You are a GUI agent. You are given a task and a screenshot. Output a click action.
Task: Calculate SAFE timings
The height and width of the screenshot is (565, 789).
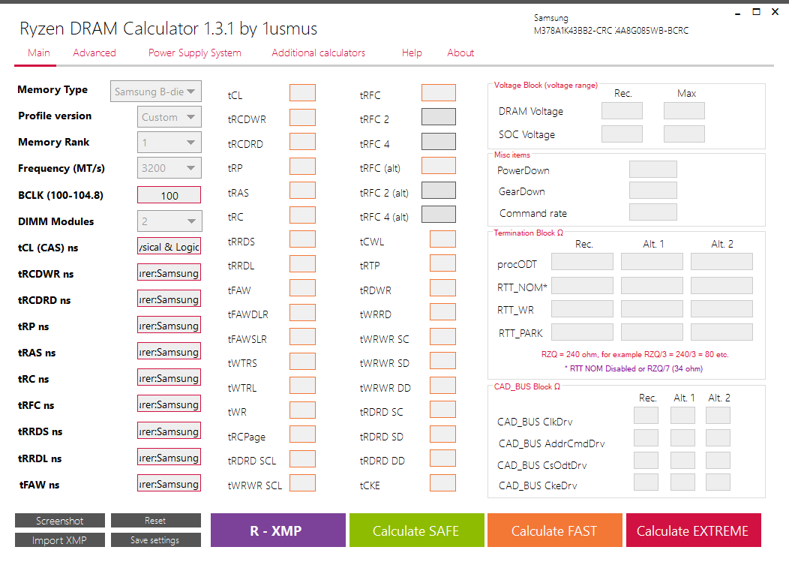(x=417, y=530)
